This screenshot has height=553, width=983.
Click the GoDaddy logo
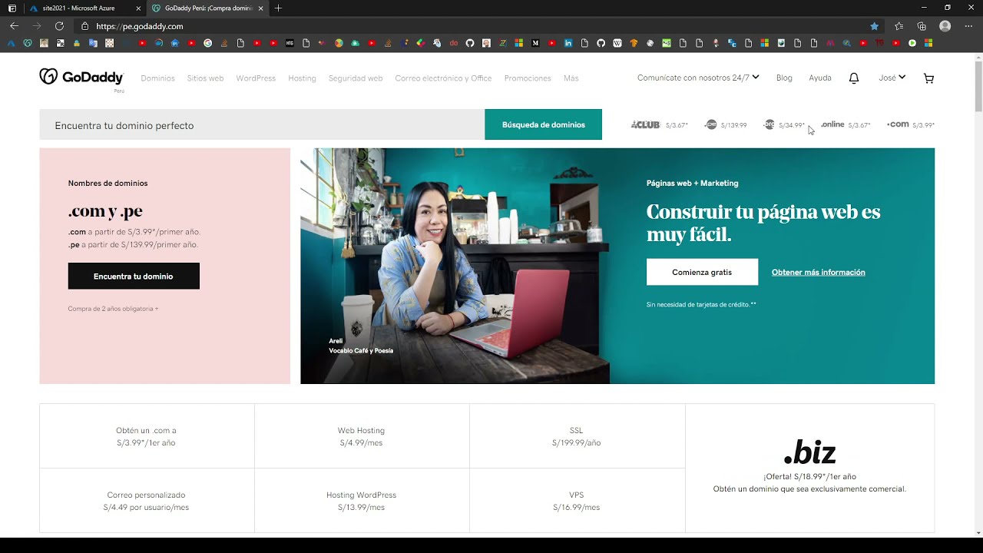81,77
